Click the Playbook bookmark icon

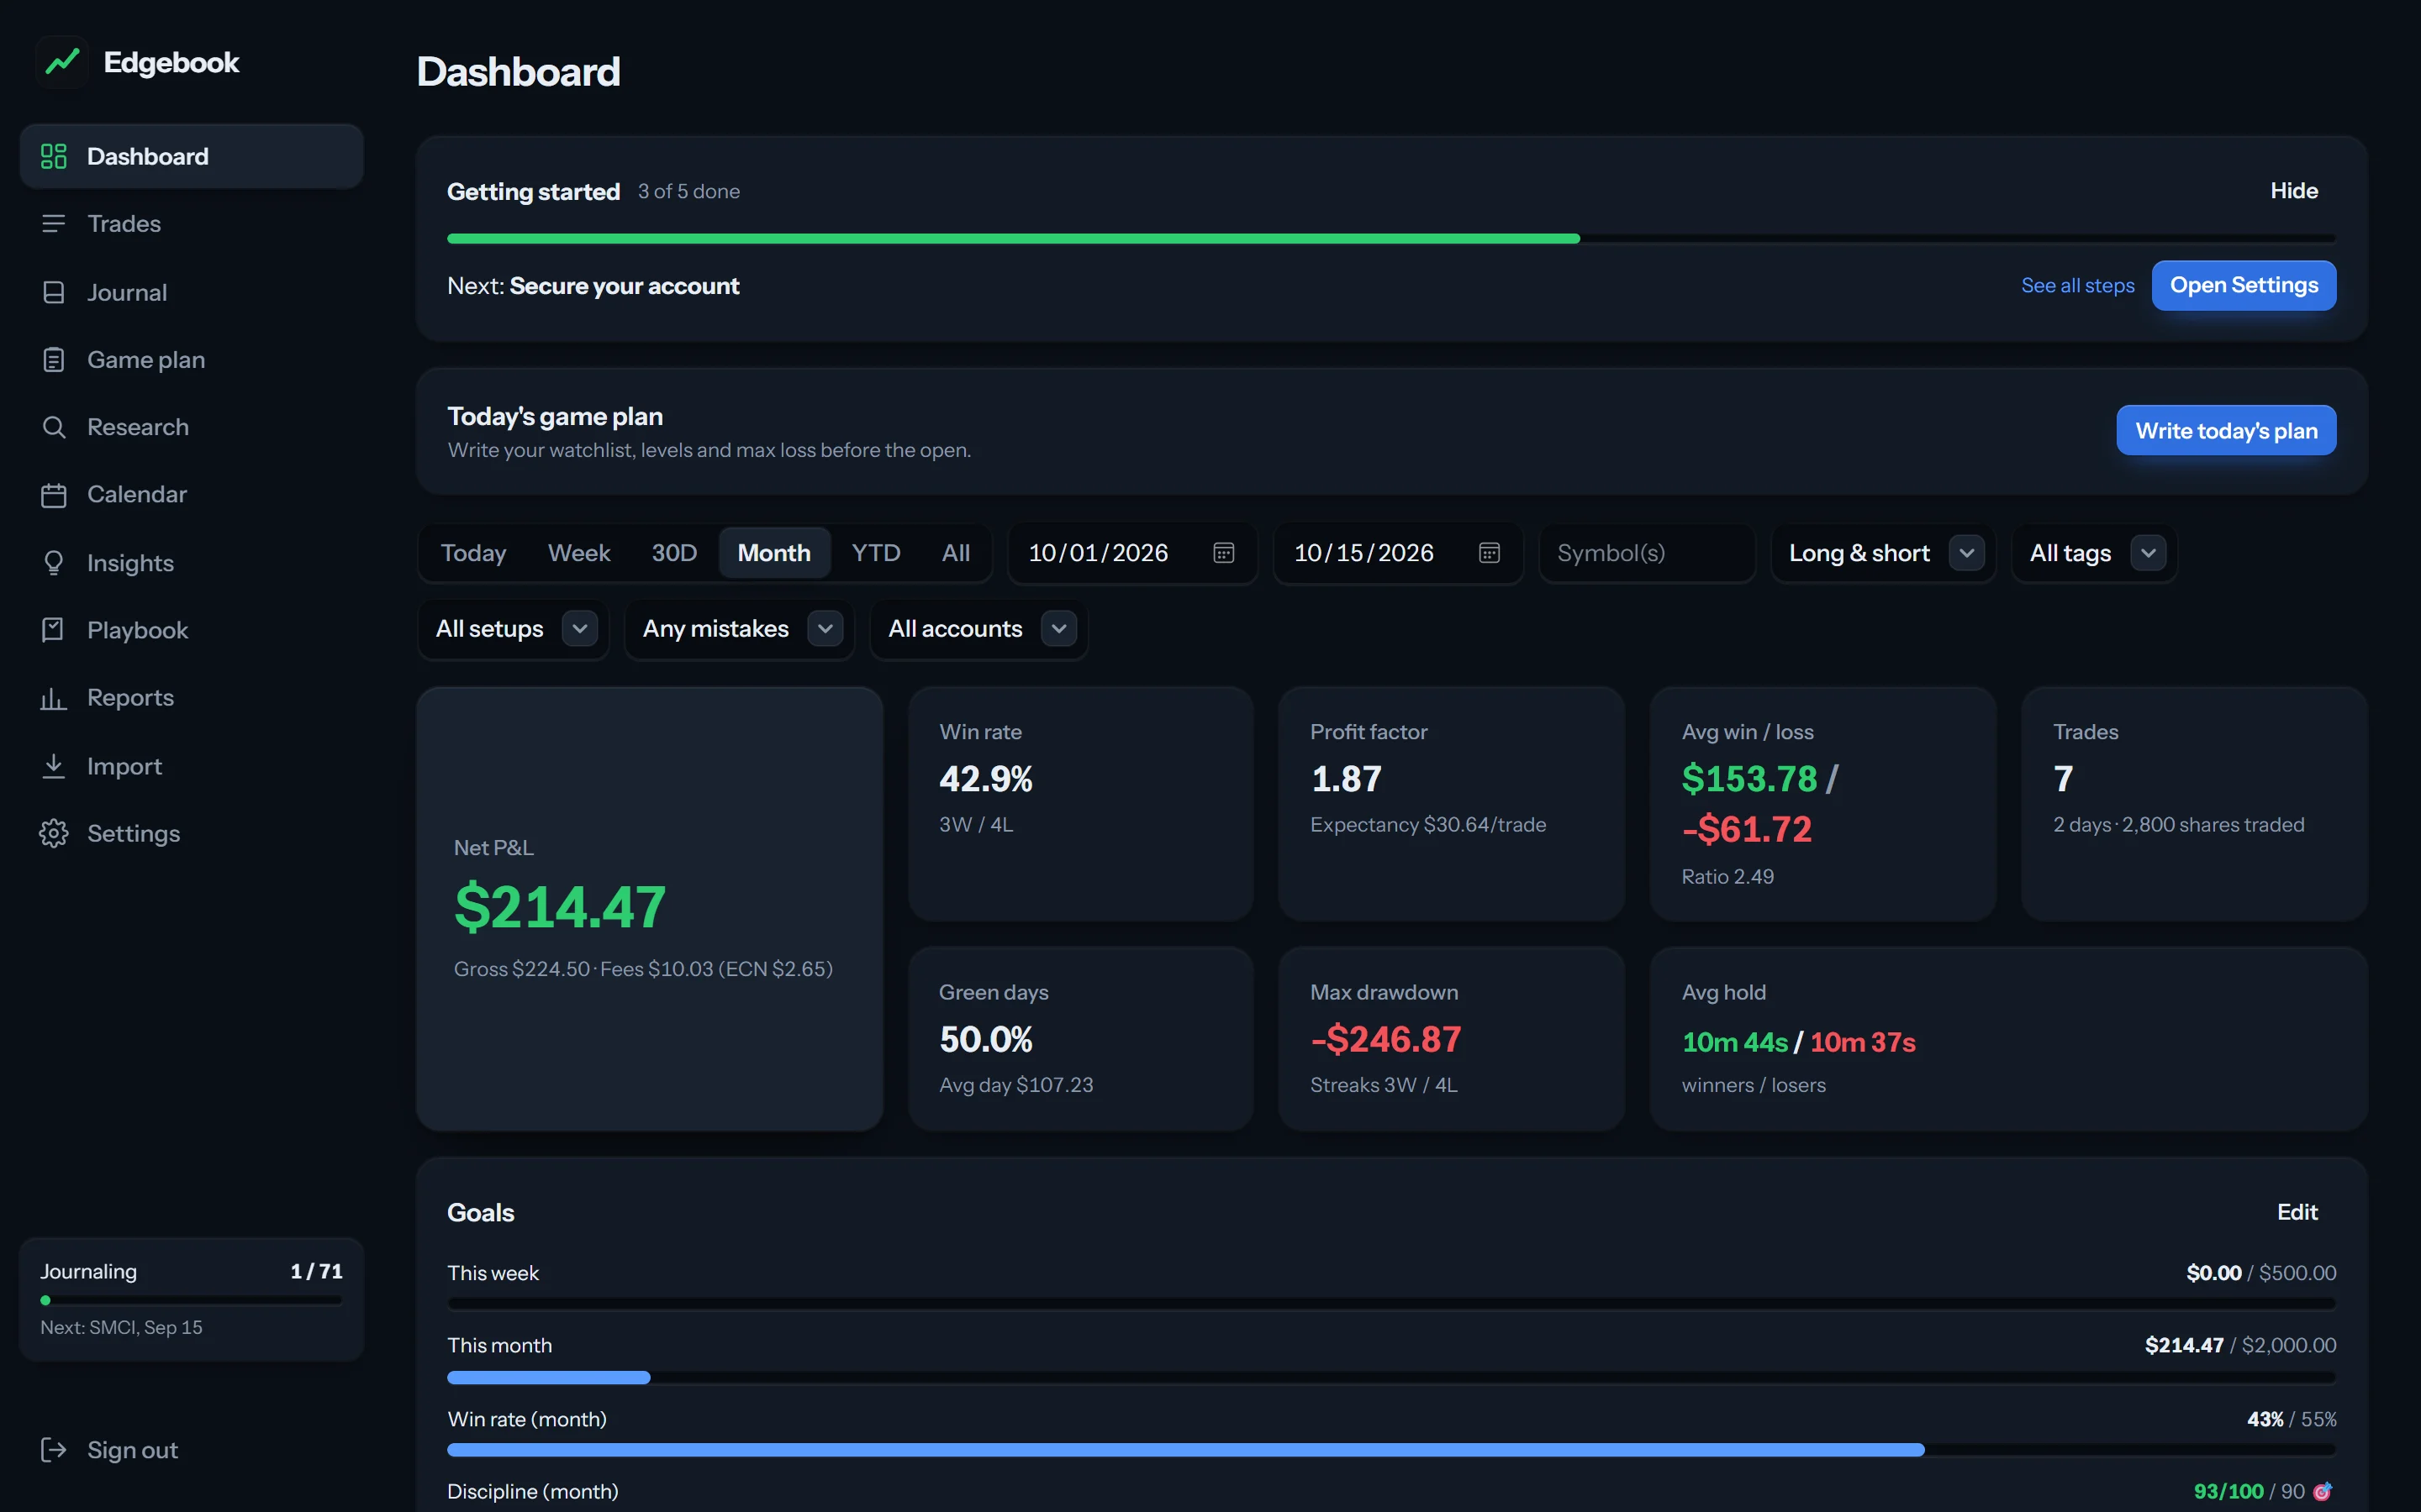point(53,630)
